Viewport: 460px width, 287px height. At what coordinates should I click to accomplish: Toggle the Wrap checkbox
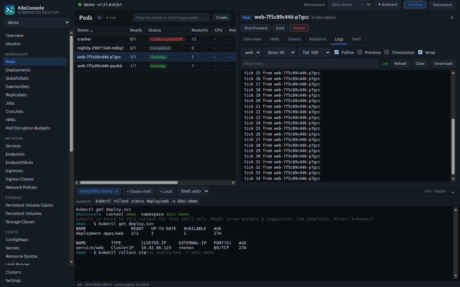(420, 52)
